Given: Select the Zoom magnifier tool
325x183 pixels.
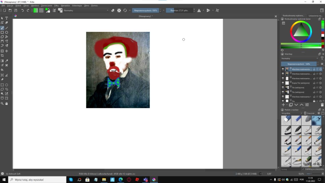Looking at the screenshot, I should 2,103.
